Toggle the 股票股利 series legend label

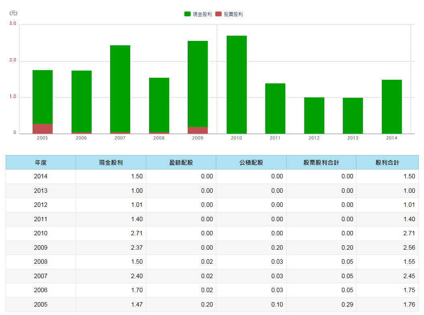(x=233, y=14)
